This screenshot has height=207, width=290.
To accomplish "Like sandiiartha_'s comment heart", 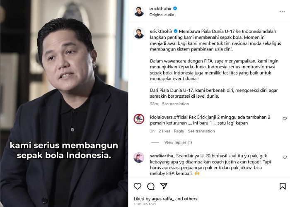I will (x=285, y=157).
